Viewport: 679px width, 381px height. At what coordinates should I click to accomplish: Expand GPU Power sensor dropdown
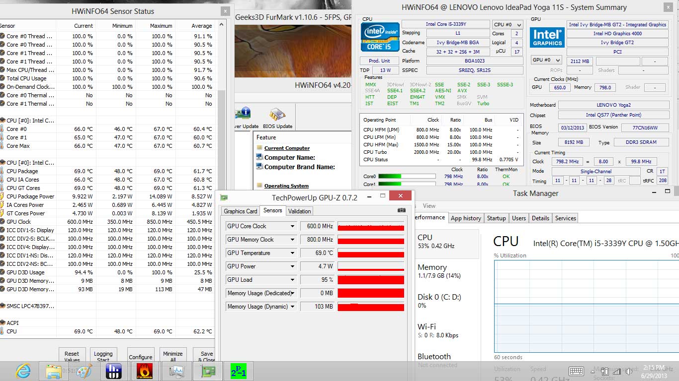pos(293,266)
